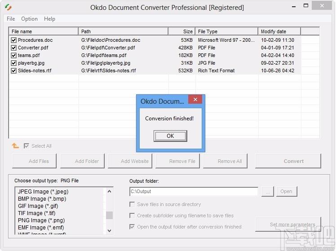Select the playerbg.jpg file name

click(x=31, y=63)
